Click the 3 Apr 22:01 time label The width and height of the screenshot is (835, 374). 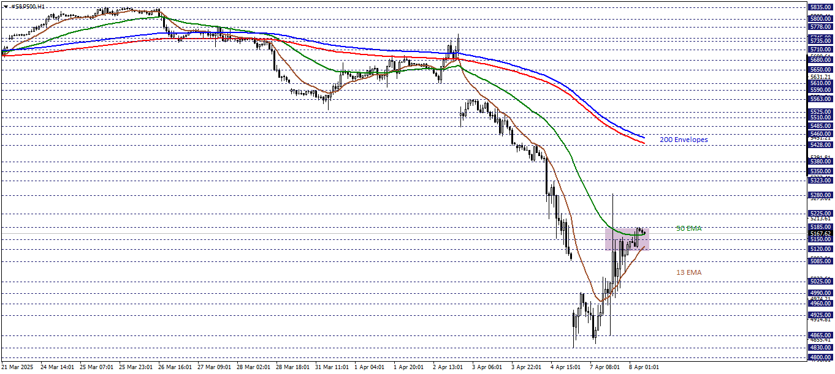(x=527, y=367)
